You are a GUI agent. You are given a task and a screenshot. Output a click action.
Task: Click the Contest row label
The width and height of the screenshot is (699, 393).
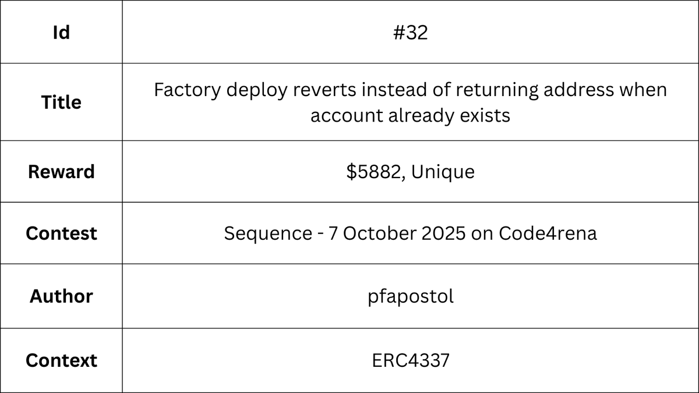tap(61, 233)
